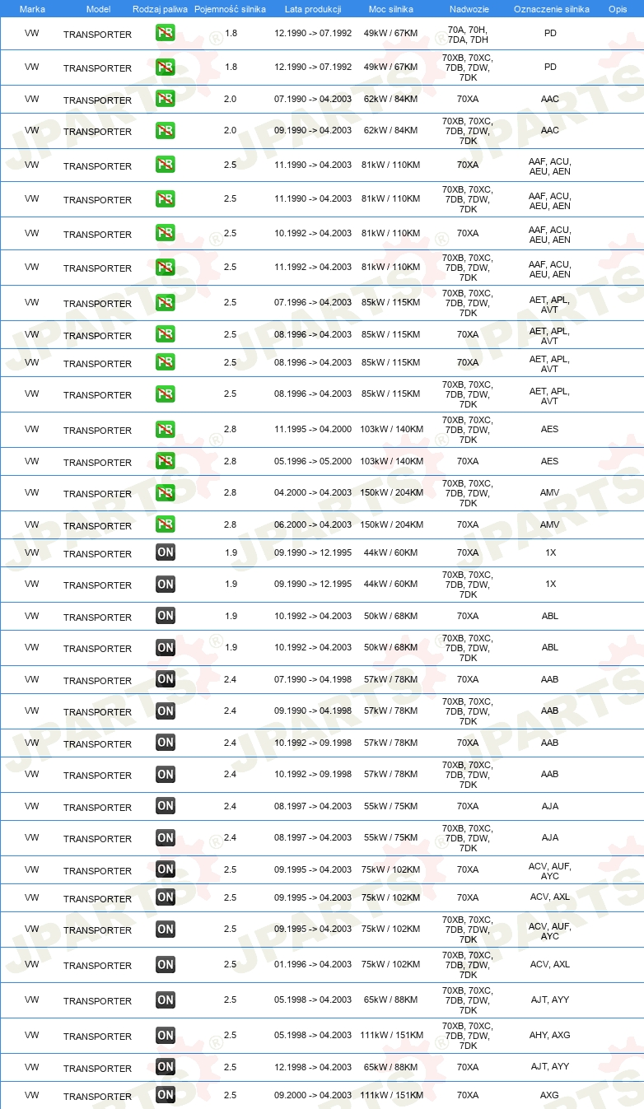Screen dimensions: 644x1109
Task: Click the Moc silnika column header
Action: [391, 9]
